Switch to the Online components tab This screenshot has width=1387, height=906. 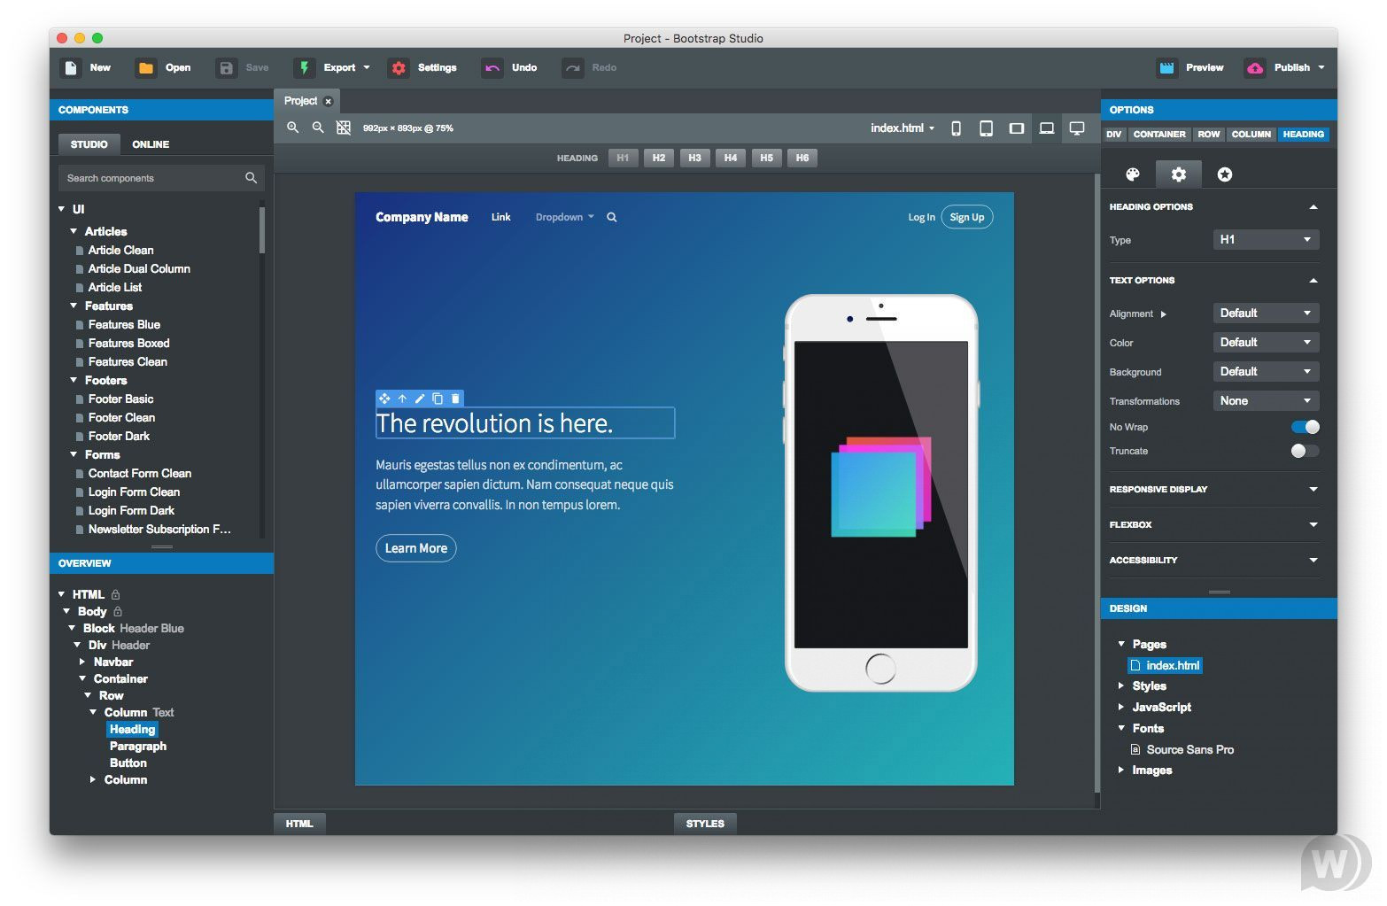click(151, 144)
